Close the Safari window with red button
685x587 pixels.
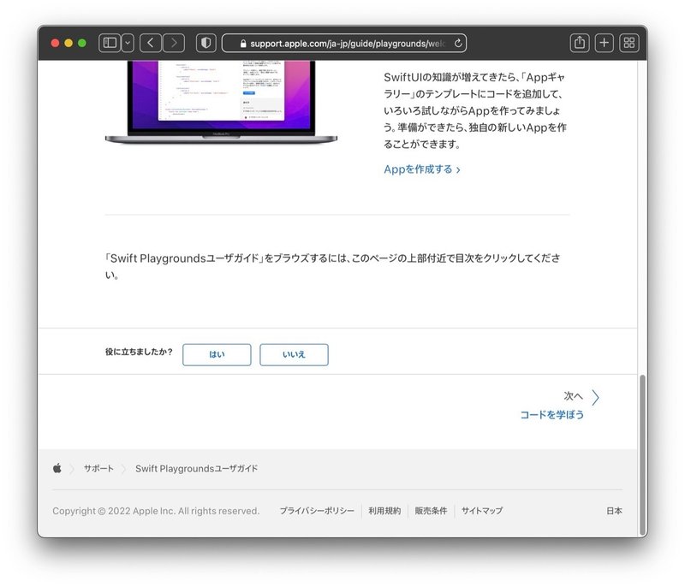coord(55,43)
